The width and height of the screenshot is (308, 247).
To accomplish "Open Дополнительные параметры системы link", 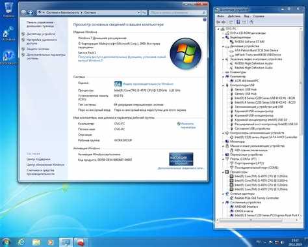I will tap(46, 57).
